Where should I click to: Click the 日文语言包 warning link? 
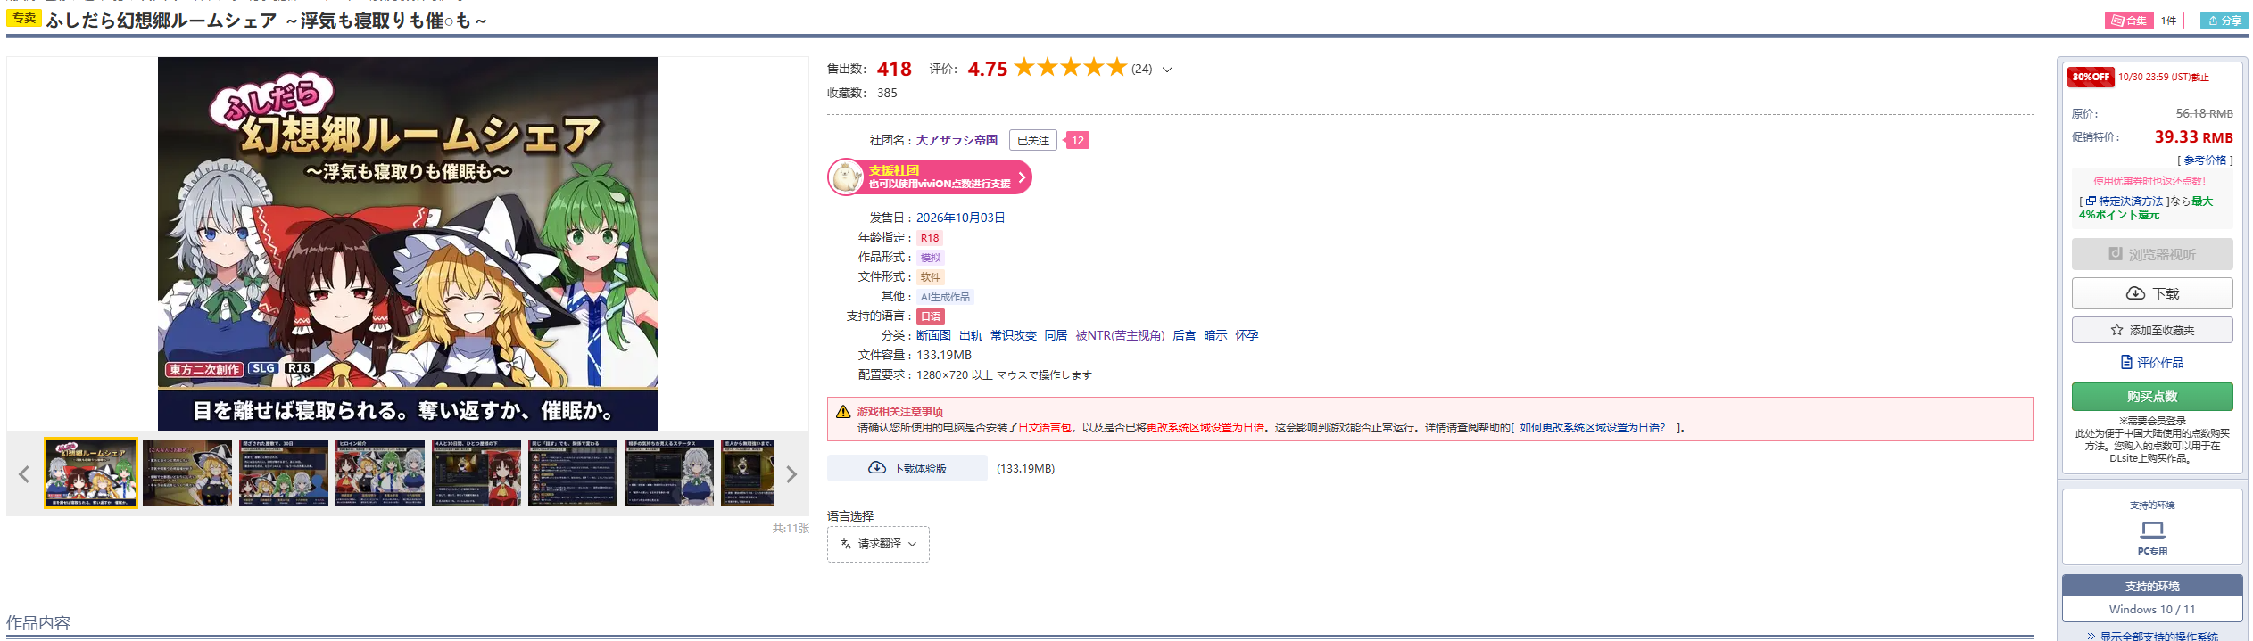[1045, 428]
